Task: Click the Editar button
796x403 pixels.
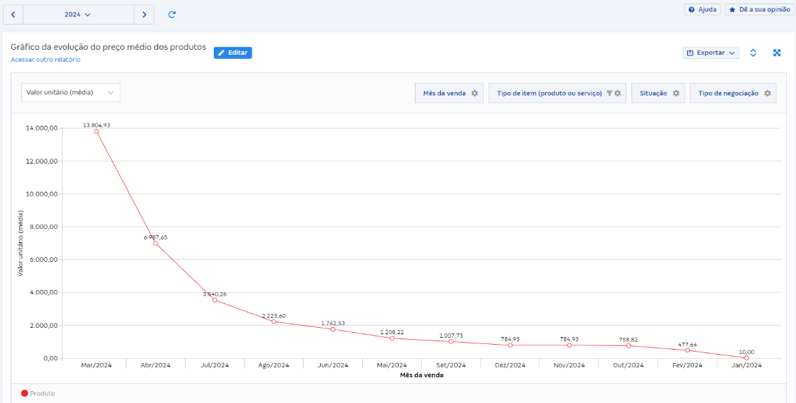Action: tap(233, 53)
